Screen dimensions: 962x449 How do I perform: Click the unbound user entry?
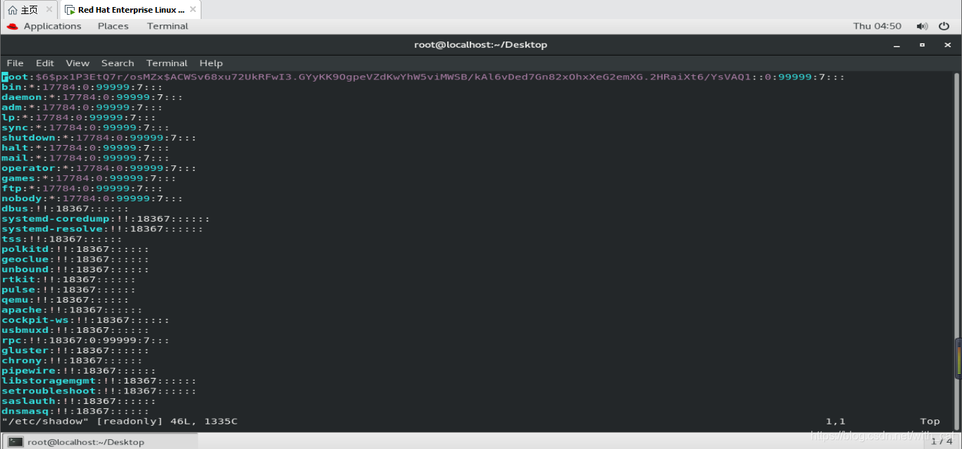click(75, 270)
